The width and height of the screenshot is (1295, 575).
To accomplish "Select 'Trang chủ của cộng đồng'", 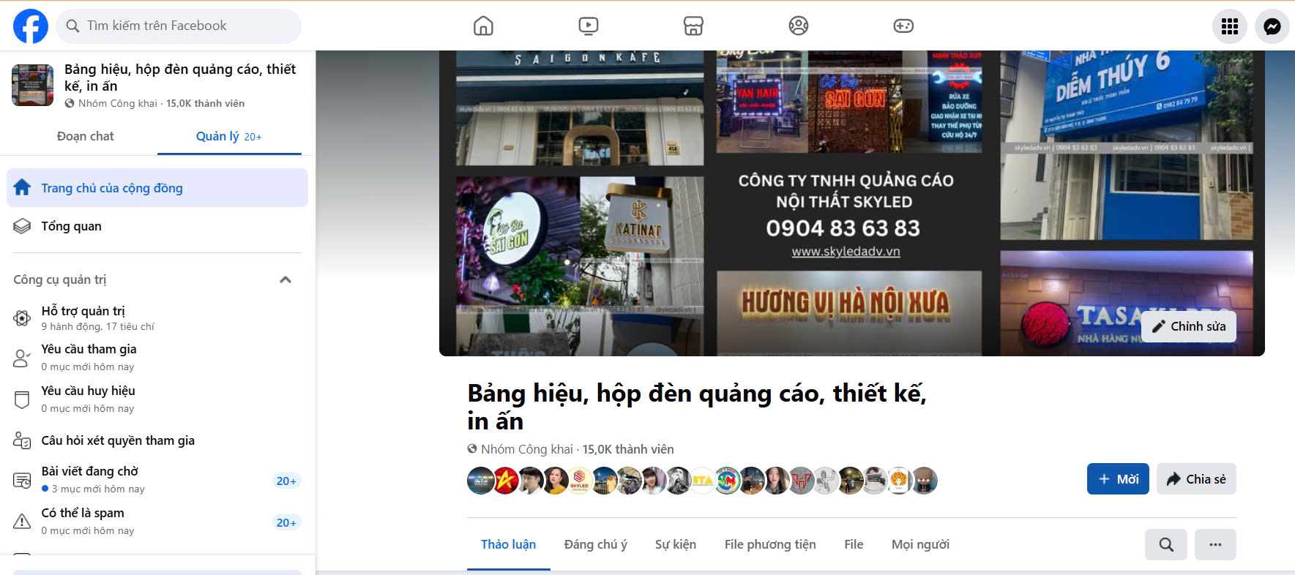I will click(157, 188).
